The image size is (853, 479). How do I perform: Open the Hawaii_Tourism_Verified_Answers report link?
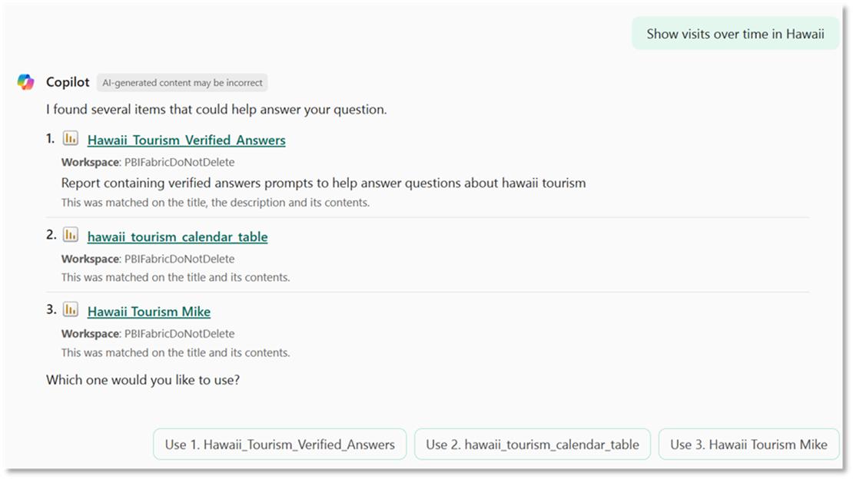[186, 140]
